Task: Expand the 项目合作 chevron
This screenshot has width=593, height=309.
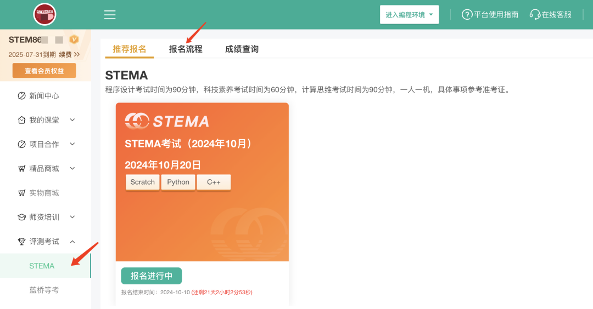Action: click(x=72, y=144)
